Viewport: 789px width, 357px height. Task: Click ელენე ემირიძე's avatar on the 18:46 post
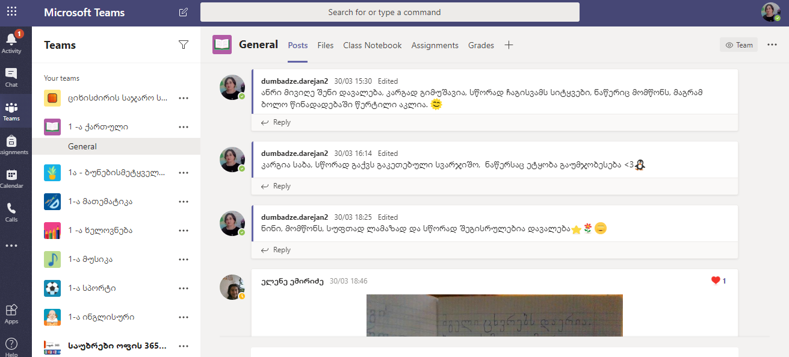pos(232,287)
